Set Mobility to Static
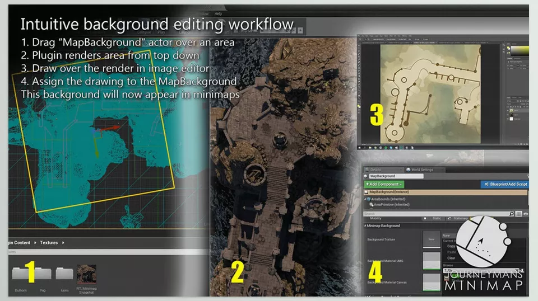538x301 pixels. pyautogui.click(x=437, y=219)
